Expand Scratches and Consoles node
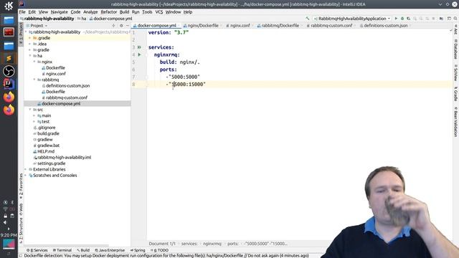459x258 pixels. coord(26,175)
